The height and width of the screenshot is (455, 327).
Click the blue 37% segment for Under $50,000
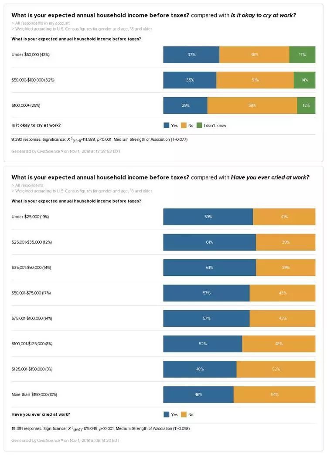pyautogui.click(x=191, y=55)
